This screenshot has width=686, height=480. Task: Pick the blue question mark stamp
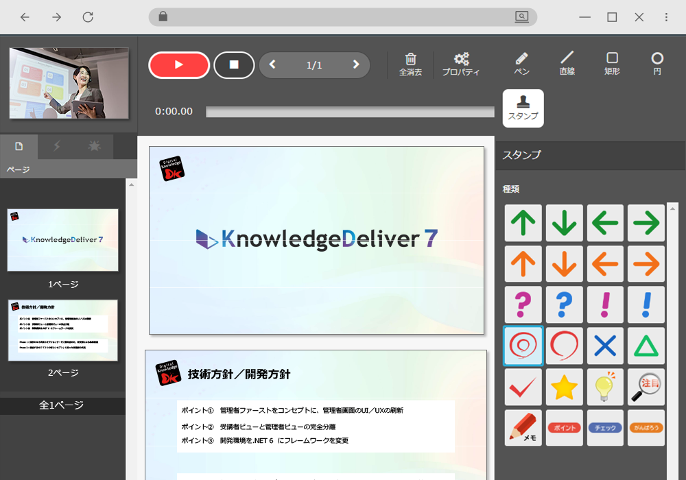click(565, 304)
